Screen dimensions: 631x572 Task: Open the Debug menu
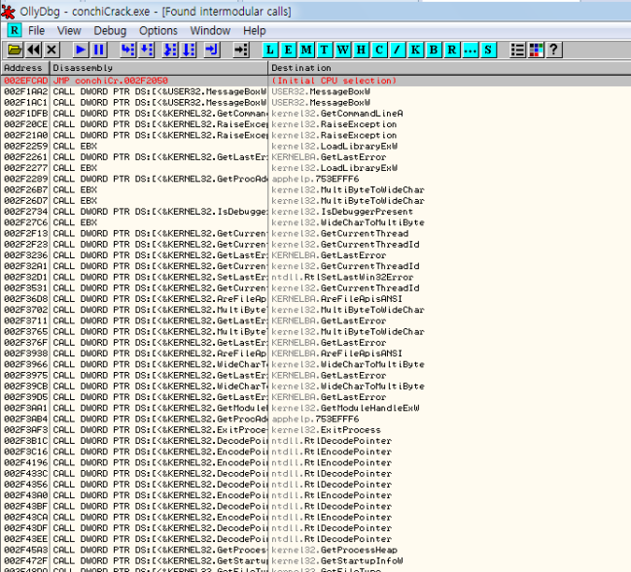click(110, 31)
